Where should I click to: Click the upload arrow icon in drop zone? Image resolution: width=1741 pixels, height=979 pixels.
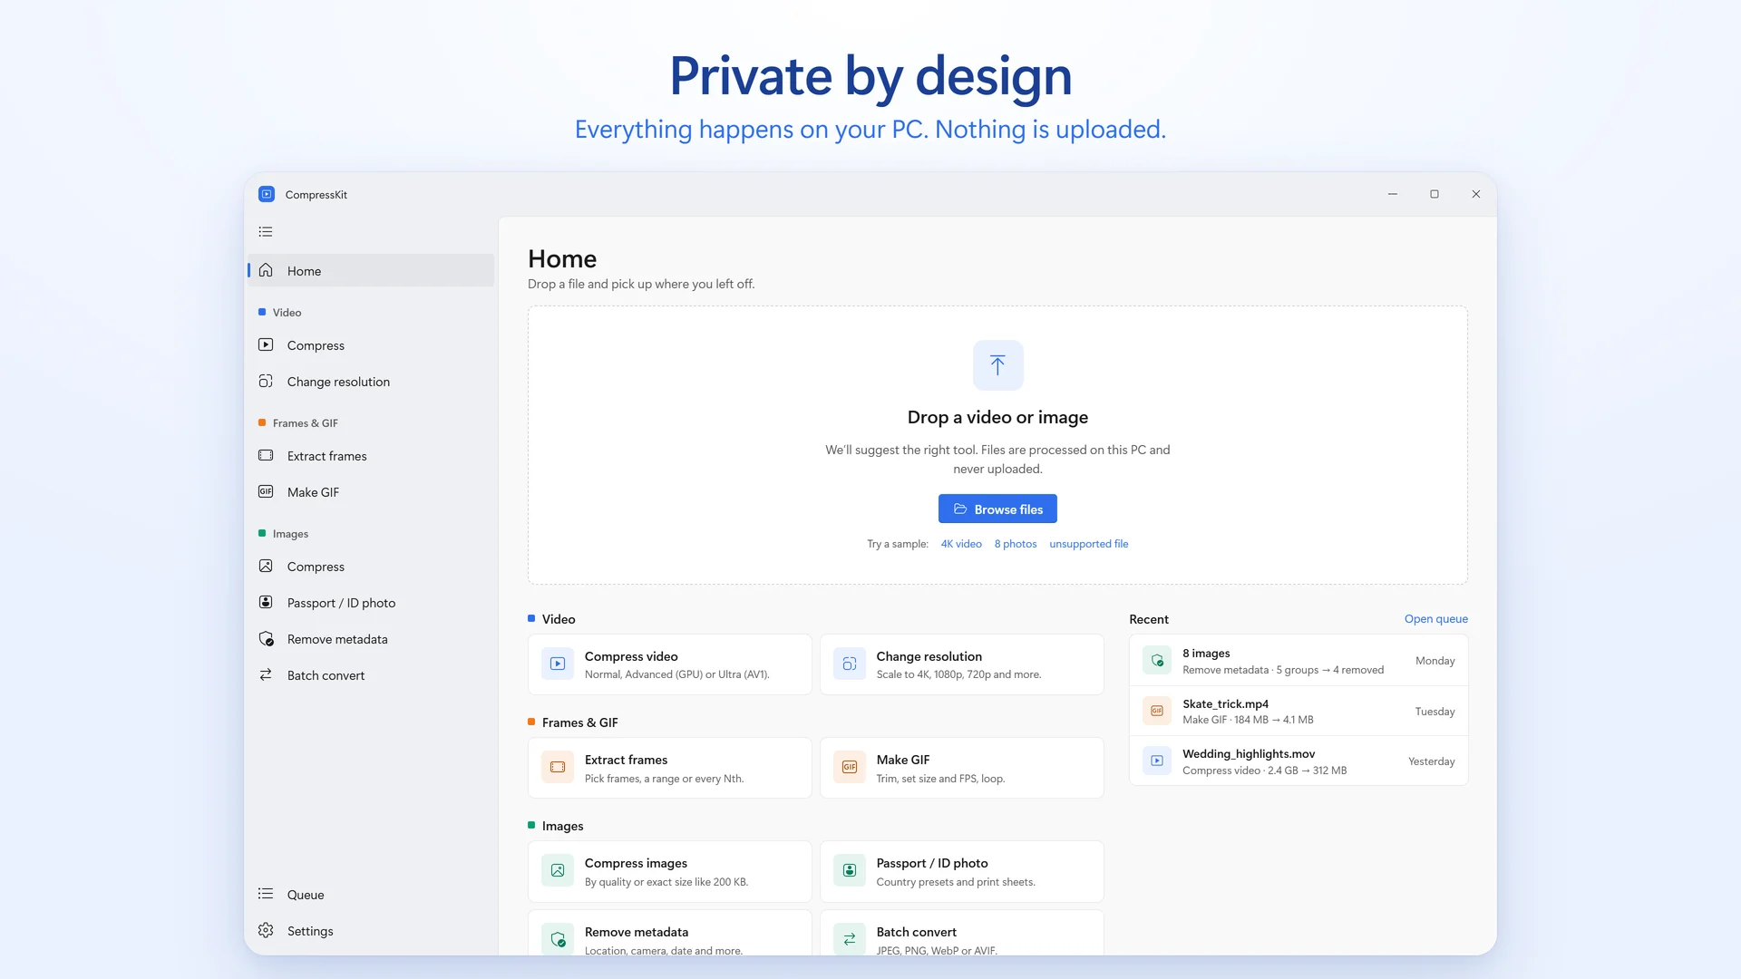pos(997,365)
